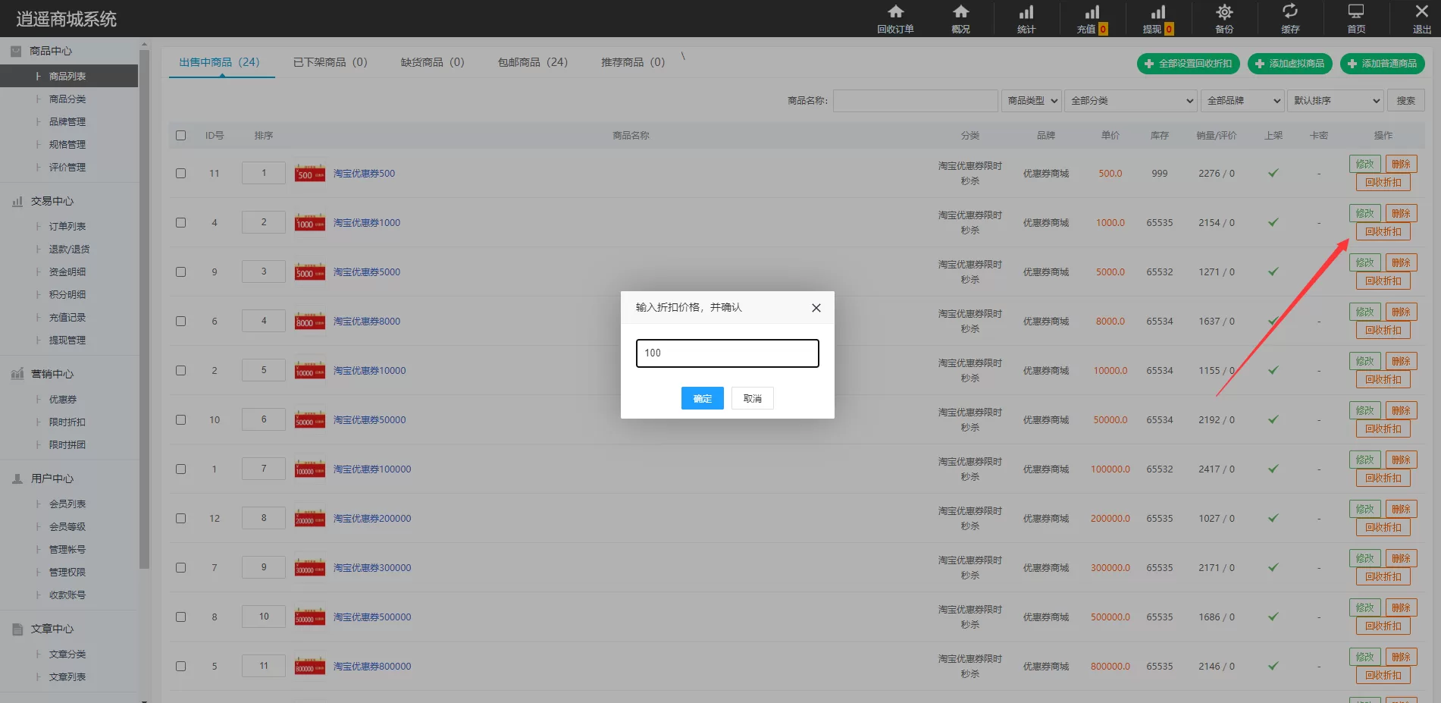Expand the 全部分类 dropdown
1441x703 pixels.
[x=1132, y=101]
